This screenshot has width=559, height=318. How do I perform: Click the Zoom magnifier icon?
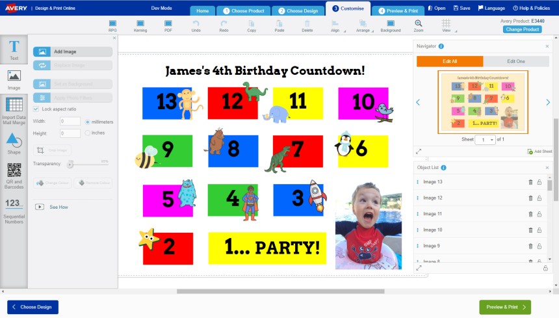coord(418,23)
